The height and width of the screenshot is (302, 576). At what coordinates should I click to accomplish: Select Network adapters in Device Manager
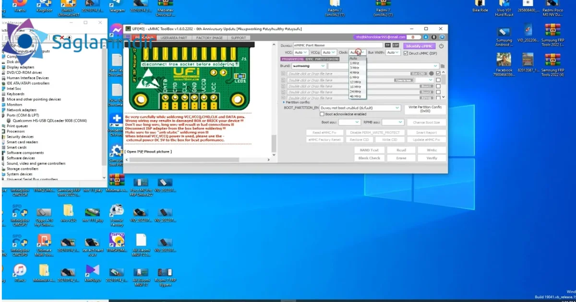[x=21, y=110]
